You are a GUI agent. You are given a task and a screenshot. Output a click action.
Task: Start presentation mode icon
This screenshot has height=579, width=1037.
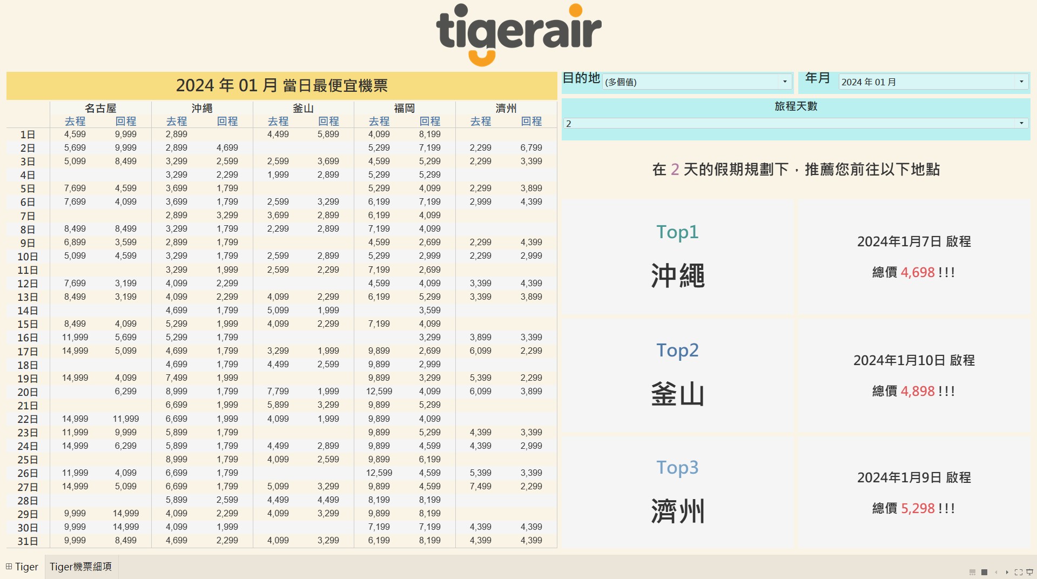click(x=1029, y=572)
